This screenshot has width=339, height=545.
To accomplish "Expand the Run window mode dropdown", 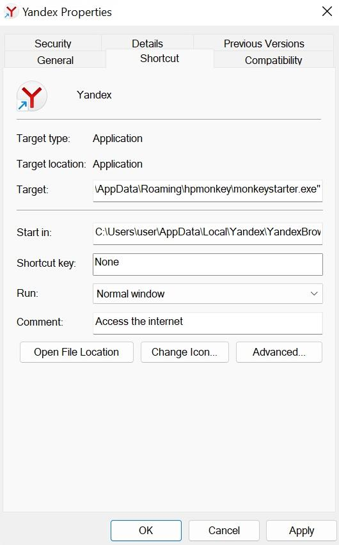I will pos(208,294).
